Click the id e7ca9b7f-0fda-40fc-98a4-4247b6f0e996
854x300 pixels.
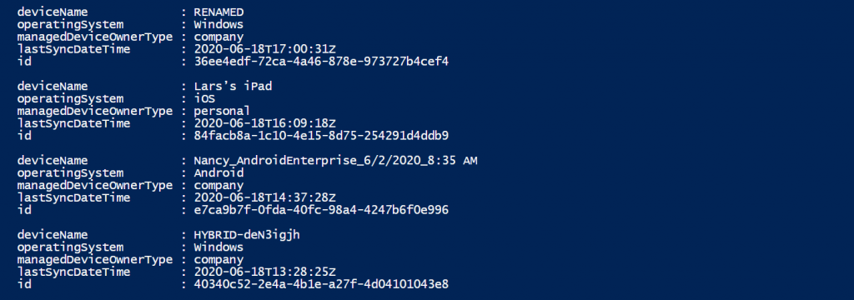(321, 210)
